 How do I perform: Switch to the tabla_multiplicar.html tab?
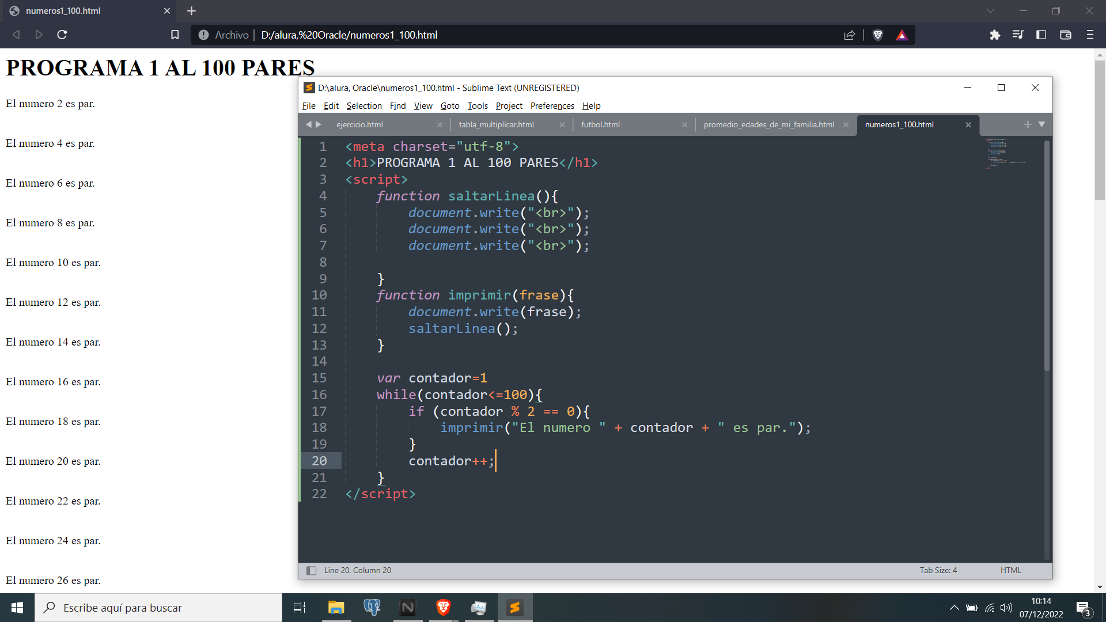click(x=497, y=124)
